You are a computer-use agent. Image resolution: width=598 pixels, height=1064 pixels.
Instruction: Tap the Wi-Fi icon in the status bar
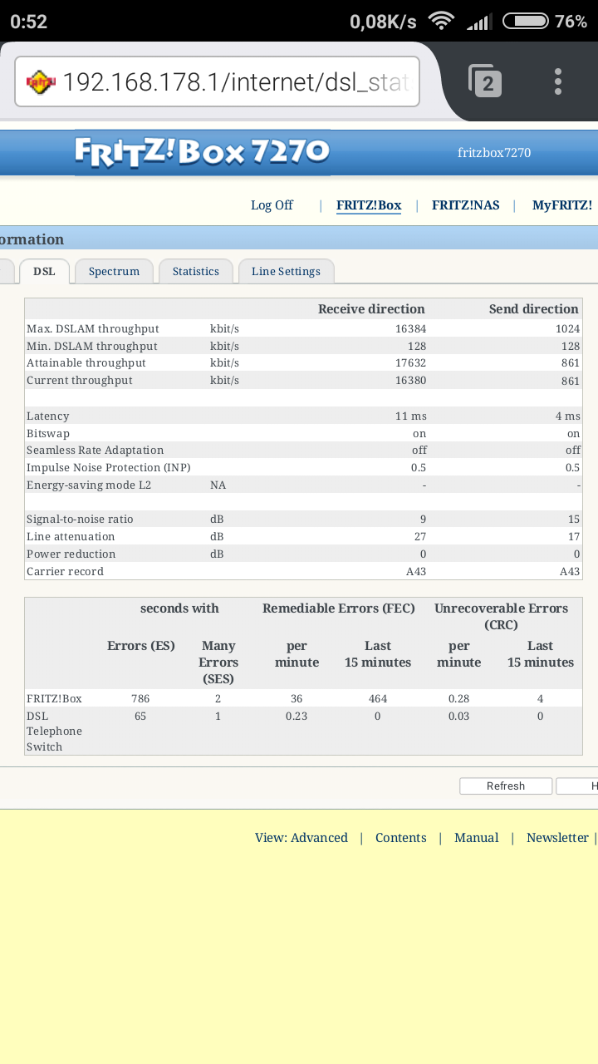(441, 21)
